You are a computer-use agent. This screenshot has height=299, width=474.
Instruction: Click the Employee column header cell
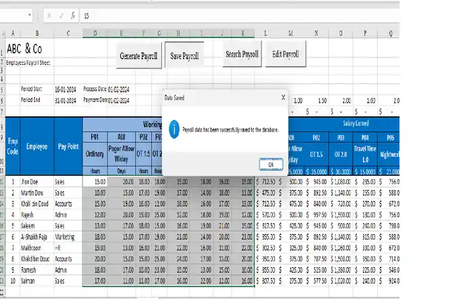coord(37,147)
